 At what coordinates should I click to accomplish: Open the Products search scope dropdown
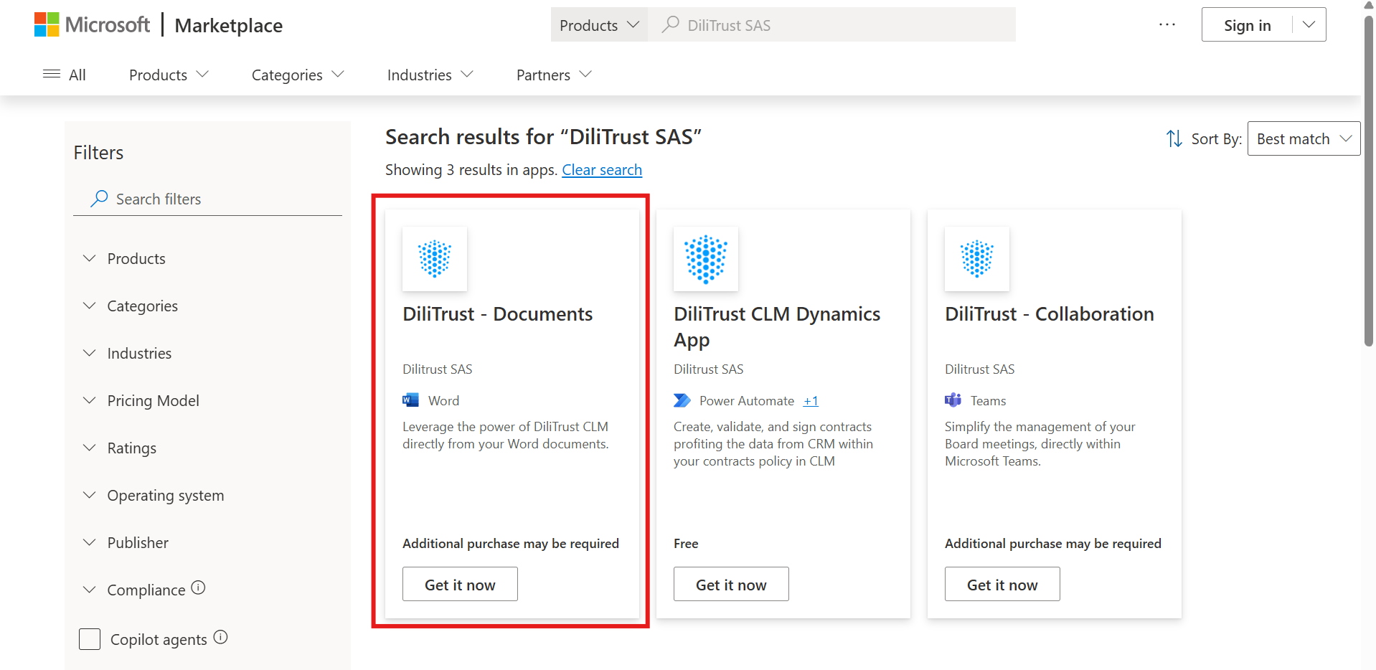click(599, 24)
